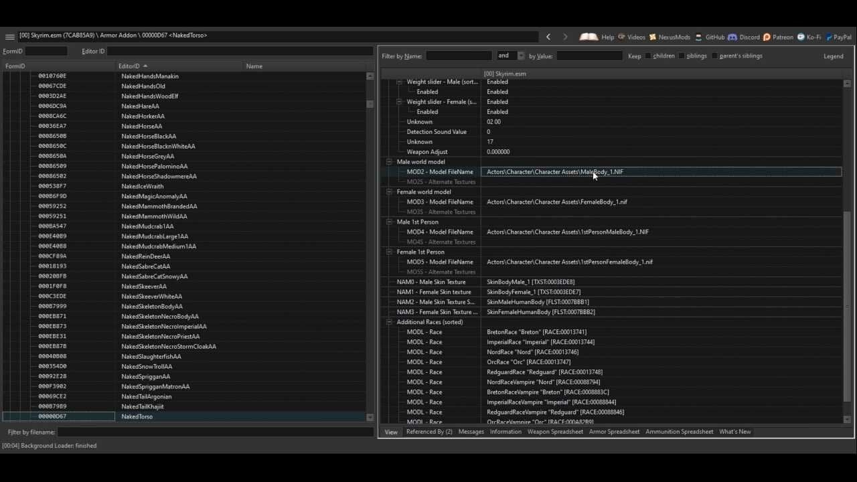Collapse Weight slider - Male node
Screen dimensions: 857x482
coord(399,82)
